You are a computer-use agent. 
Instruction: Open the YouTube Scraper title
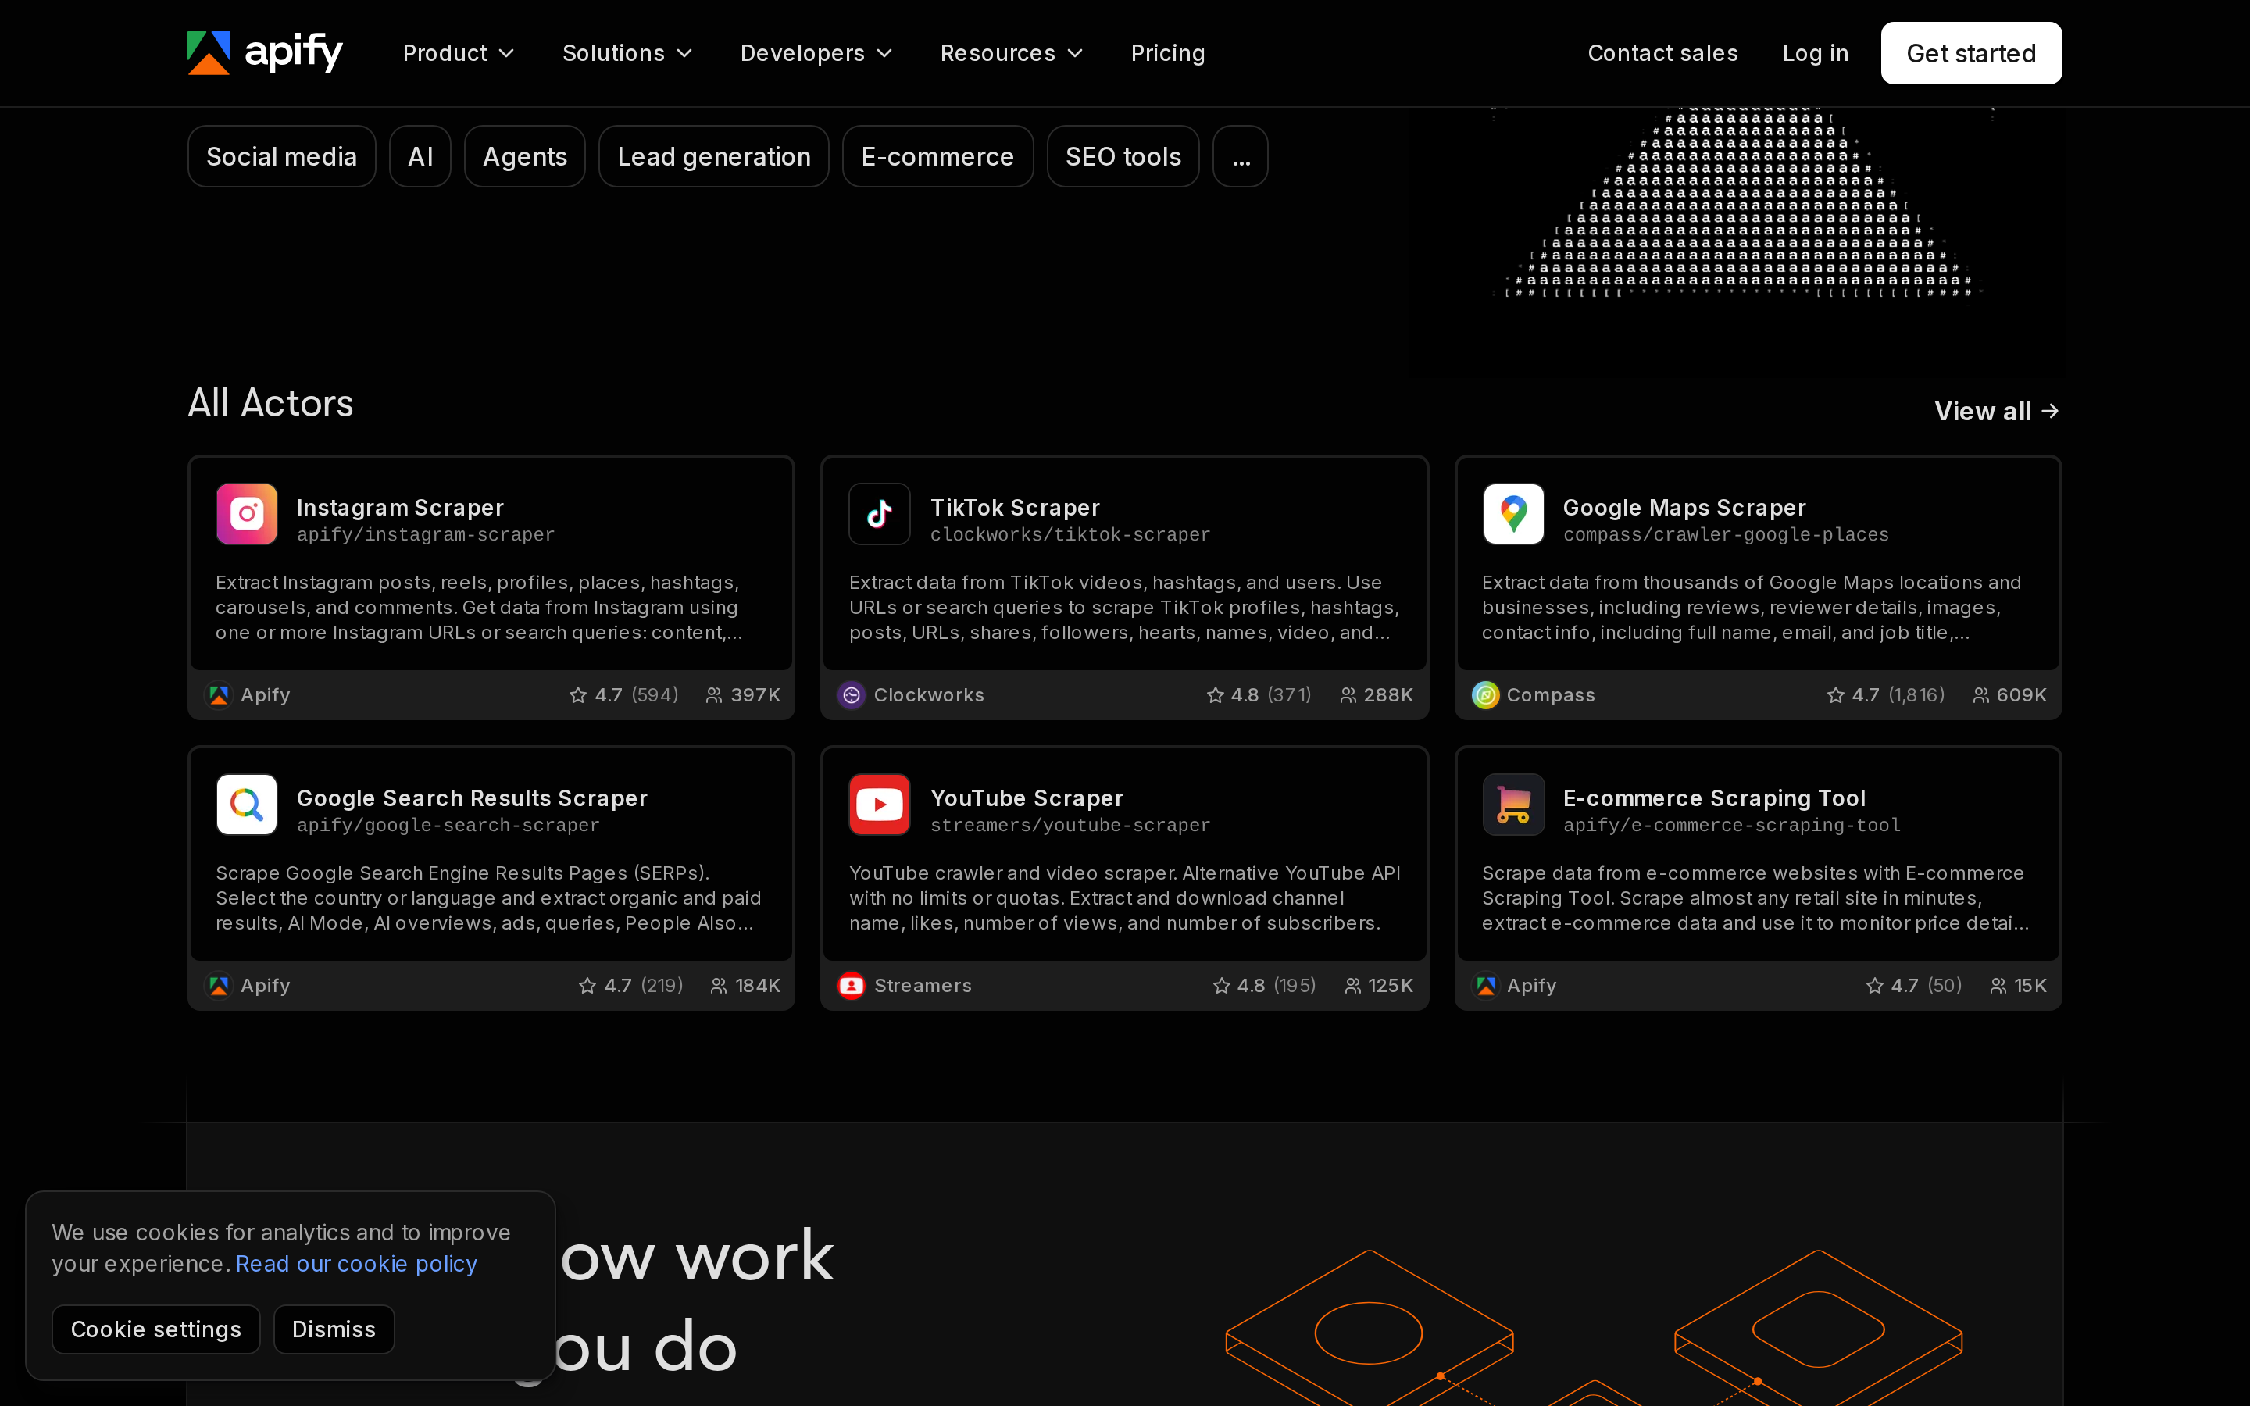click(1027, 798)
